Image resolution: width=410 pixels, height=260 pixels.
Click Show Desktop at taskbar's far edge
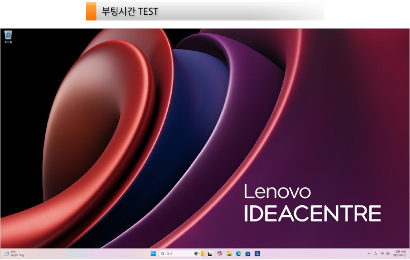click(x=409, y=254)
